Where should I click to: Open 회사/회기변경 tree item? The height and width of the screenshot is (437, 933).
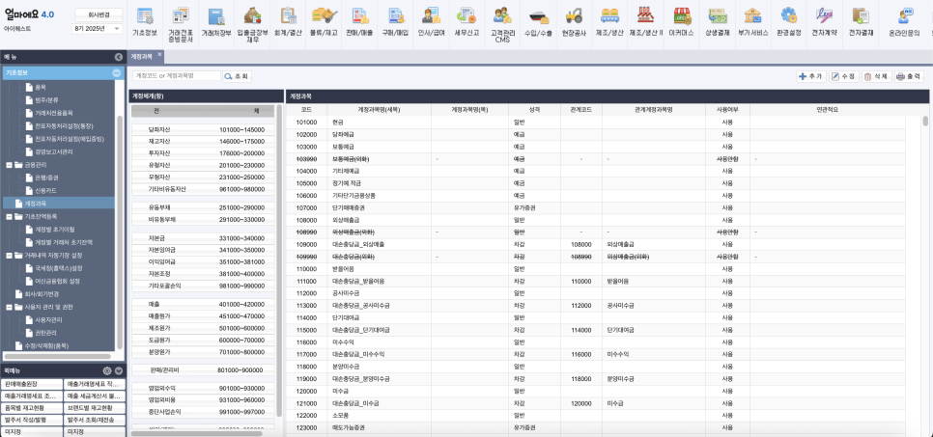[42, 294]
